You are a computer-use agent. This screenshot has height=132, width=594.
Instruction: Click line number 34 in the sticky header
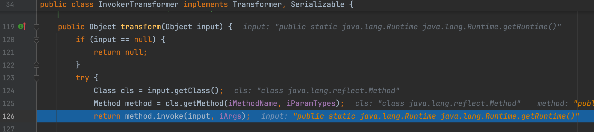pos(10,5)
